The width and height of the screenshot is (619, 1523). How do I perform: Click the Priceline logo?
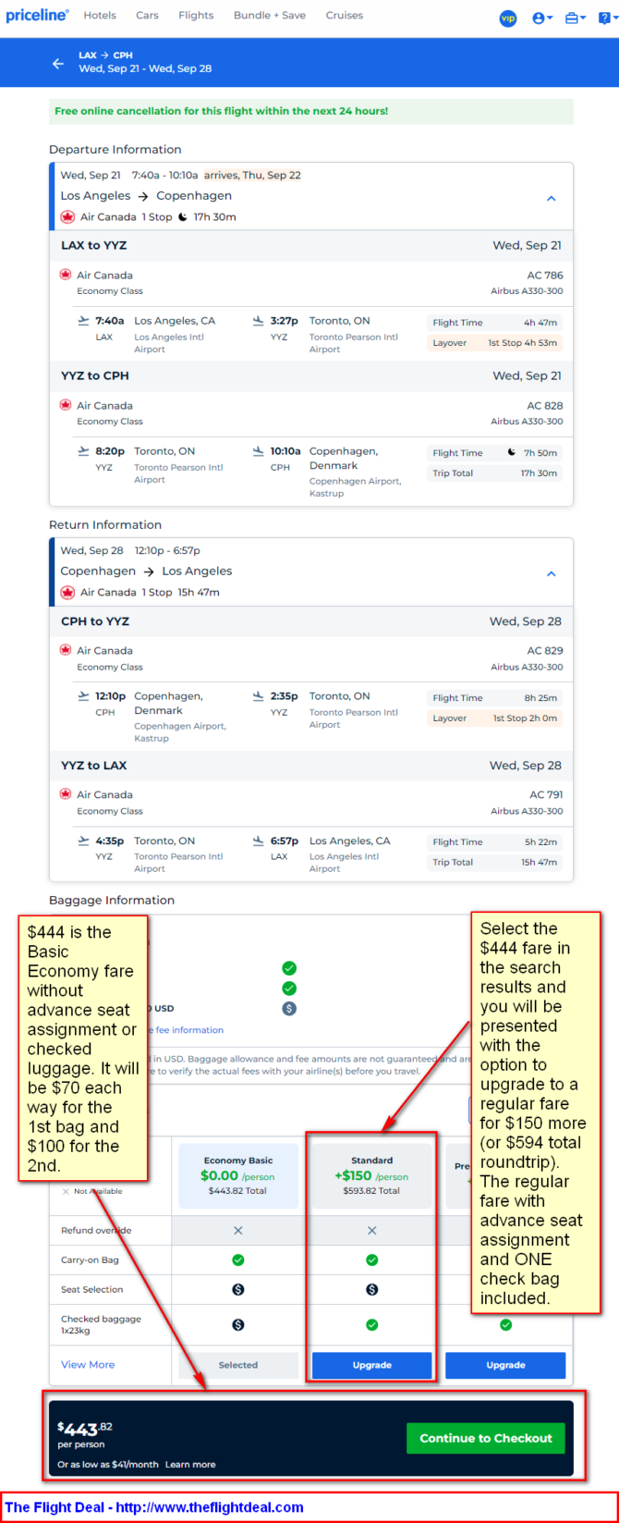(x=37, y=16)
